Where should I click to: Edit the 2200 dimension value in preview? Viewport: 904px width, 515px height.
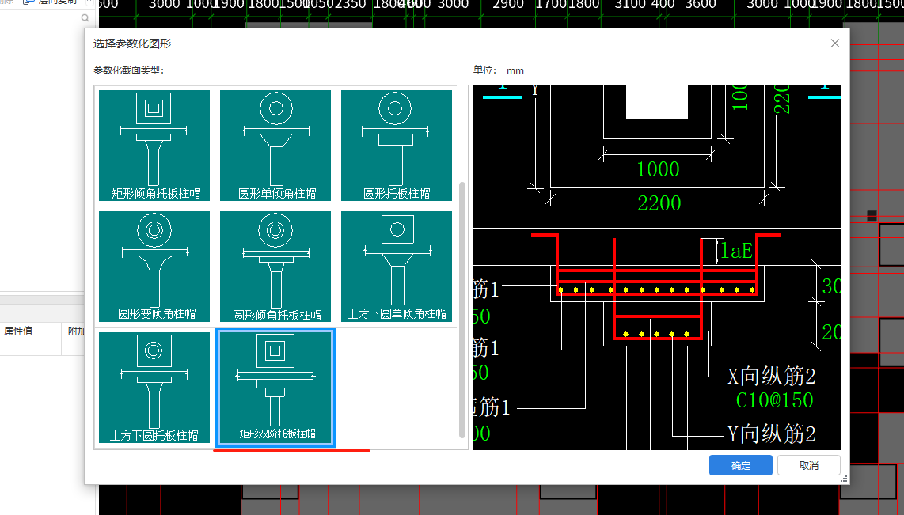tap(659, 203)
